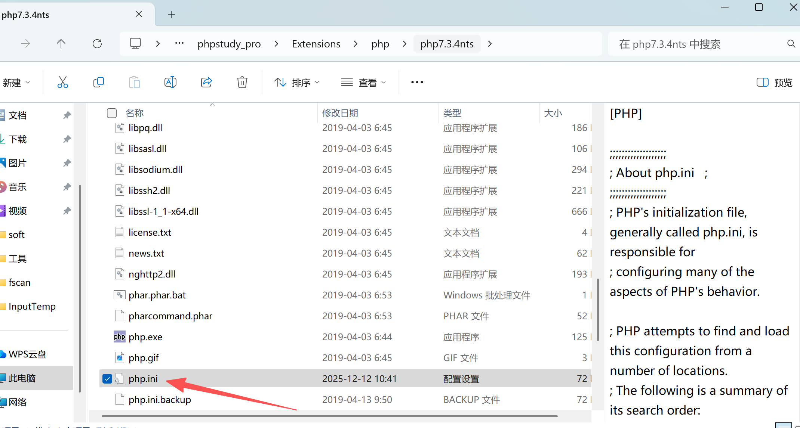Open the 排序 sort dropdown
The width and height of the screenshot is (800, 428).
tap(297, 82)
